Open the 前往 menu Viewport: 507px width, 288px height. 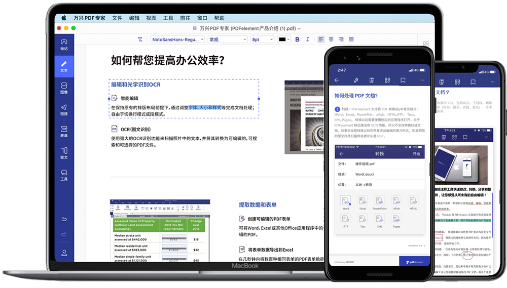(x=185, y=18)
